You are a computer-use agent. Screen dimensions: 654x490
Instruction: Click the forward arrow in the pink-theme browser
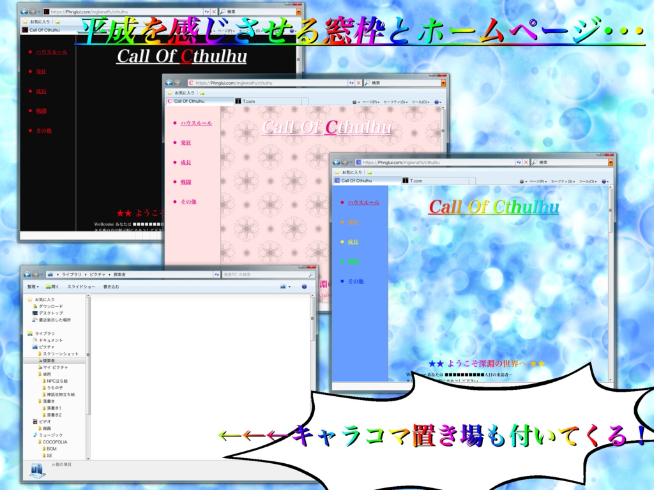point(178,83)
